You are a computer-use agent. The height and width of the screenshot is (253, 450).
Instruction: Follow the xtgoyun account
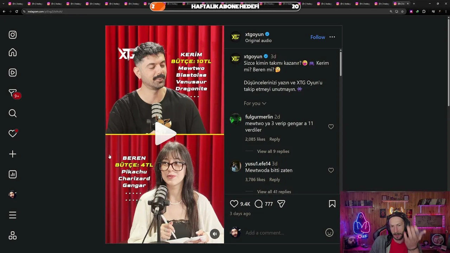318,37
